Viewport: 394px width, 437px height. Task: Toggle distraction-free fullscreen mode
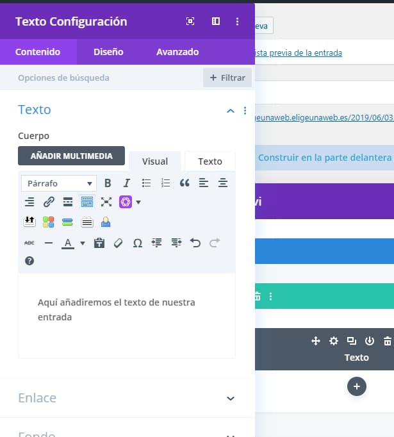(x=106, y=202)
